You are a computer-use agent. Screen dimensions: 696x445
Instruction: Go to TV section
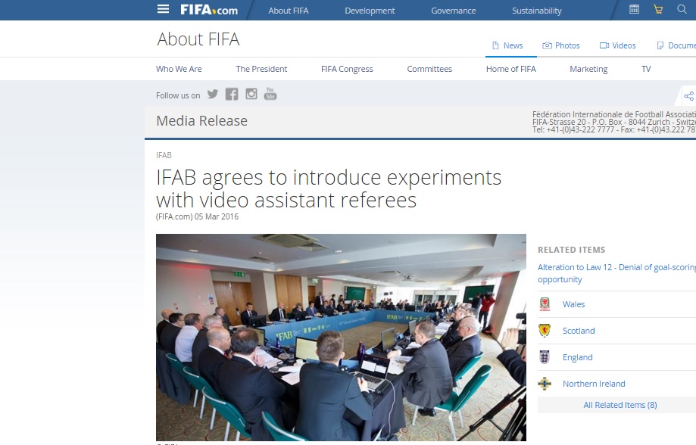646,69
